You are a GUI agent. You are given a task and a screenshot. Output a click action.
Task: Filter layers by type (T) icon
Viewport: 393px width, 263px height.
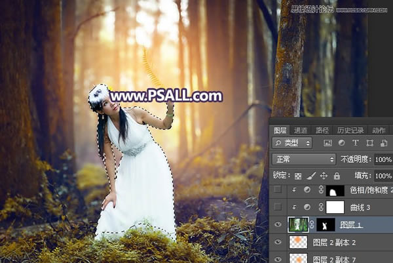pos(356,143)
